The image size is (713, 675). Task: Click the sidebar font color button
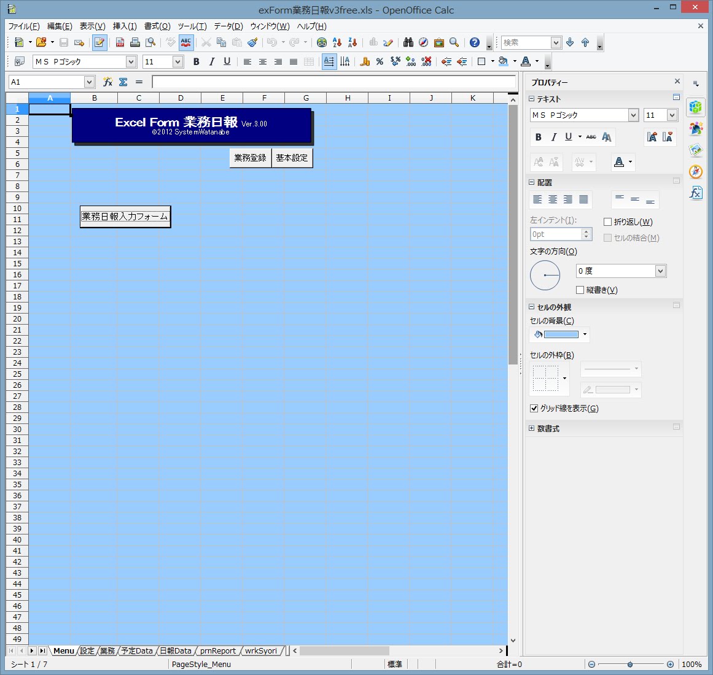(x=619, y=162)
